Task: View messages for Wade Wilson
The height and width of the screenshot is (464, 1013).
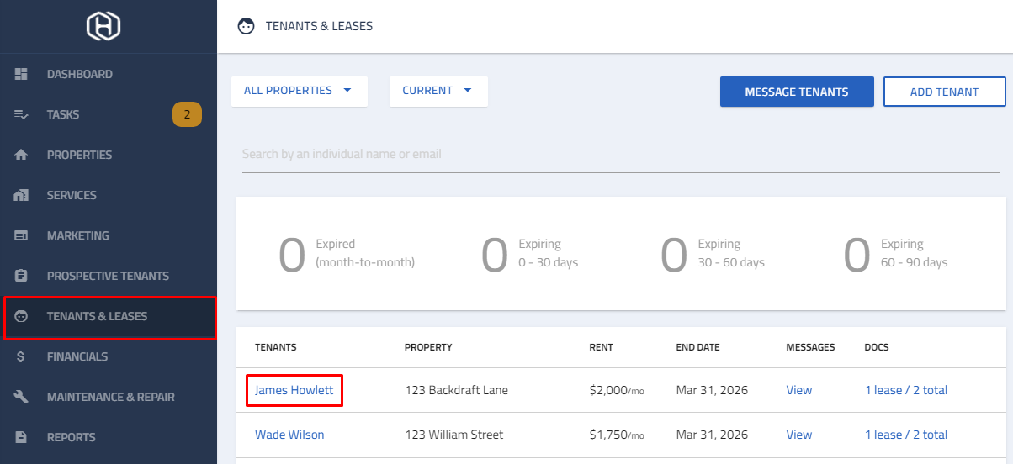Action: [x=799, y=435]
